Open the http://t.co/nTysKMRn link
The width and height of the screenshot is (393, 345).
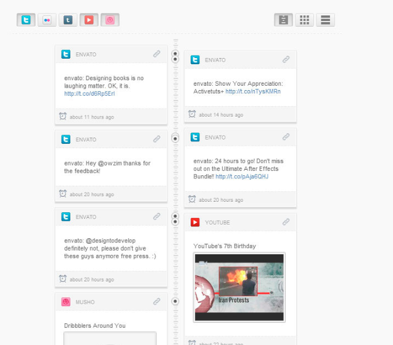click(253, 91)
